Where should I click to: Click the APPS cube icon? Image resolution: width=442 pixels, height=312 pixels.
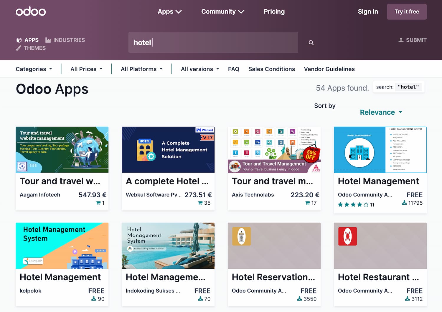tap(19, 40)
